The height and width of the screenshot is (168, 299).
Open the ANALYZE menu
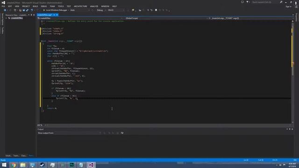(94, 6)
